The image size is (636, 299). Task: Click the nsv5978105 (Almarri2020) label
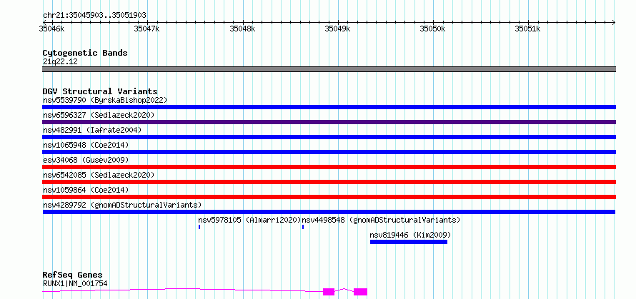[249, 220]
